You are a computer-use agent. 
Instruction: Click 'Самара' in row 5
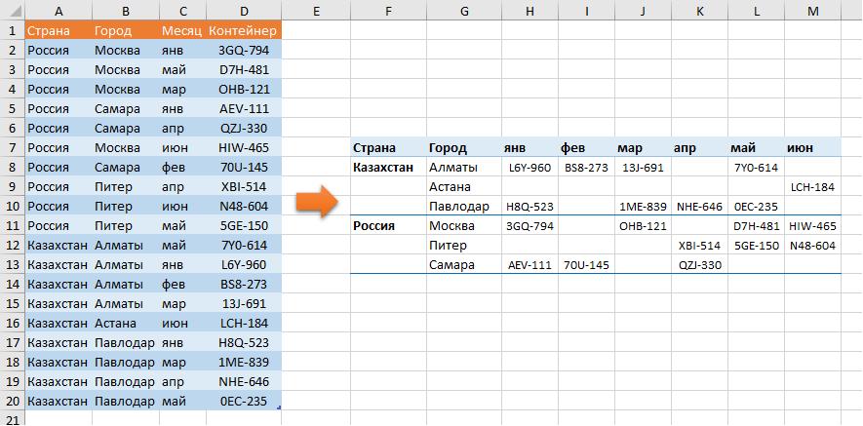117,109
